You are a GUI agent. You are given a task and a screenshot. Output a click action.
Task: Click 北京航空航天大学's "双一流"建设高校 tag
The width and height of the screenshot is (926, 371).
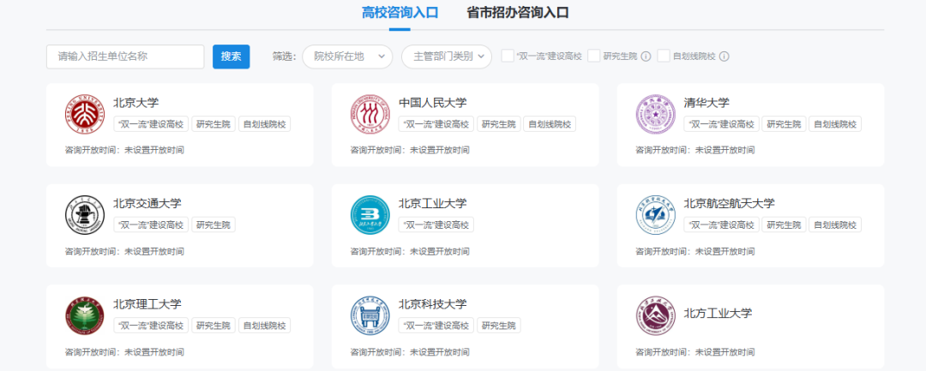coord(722,224)
